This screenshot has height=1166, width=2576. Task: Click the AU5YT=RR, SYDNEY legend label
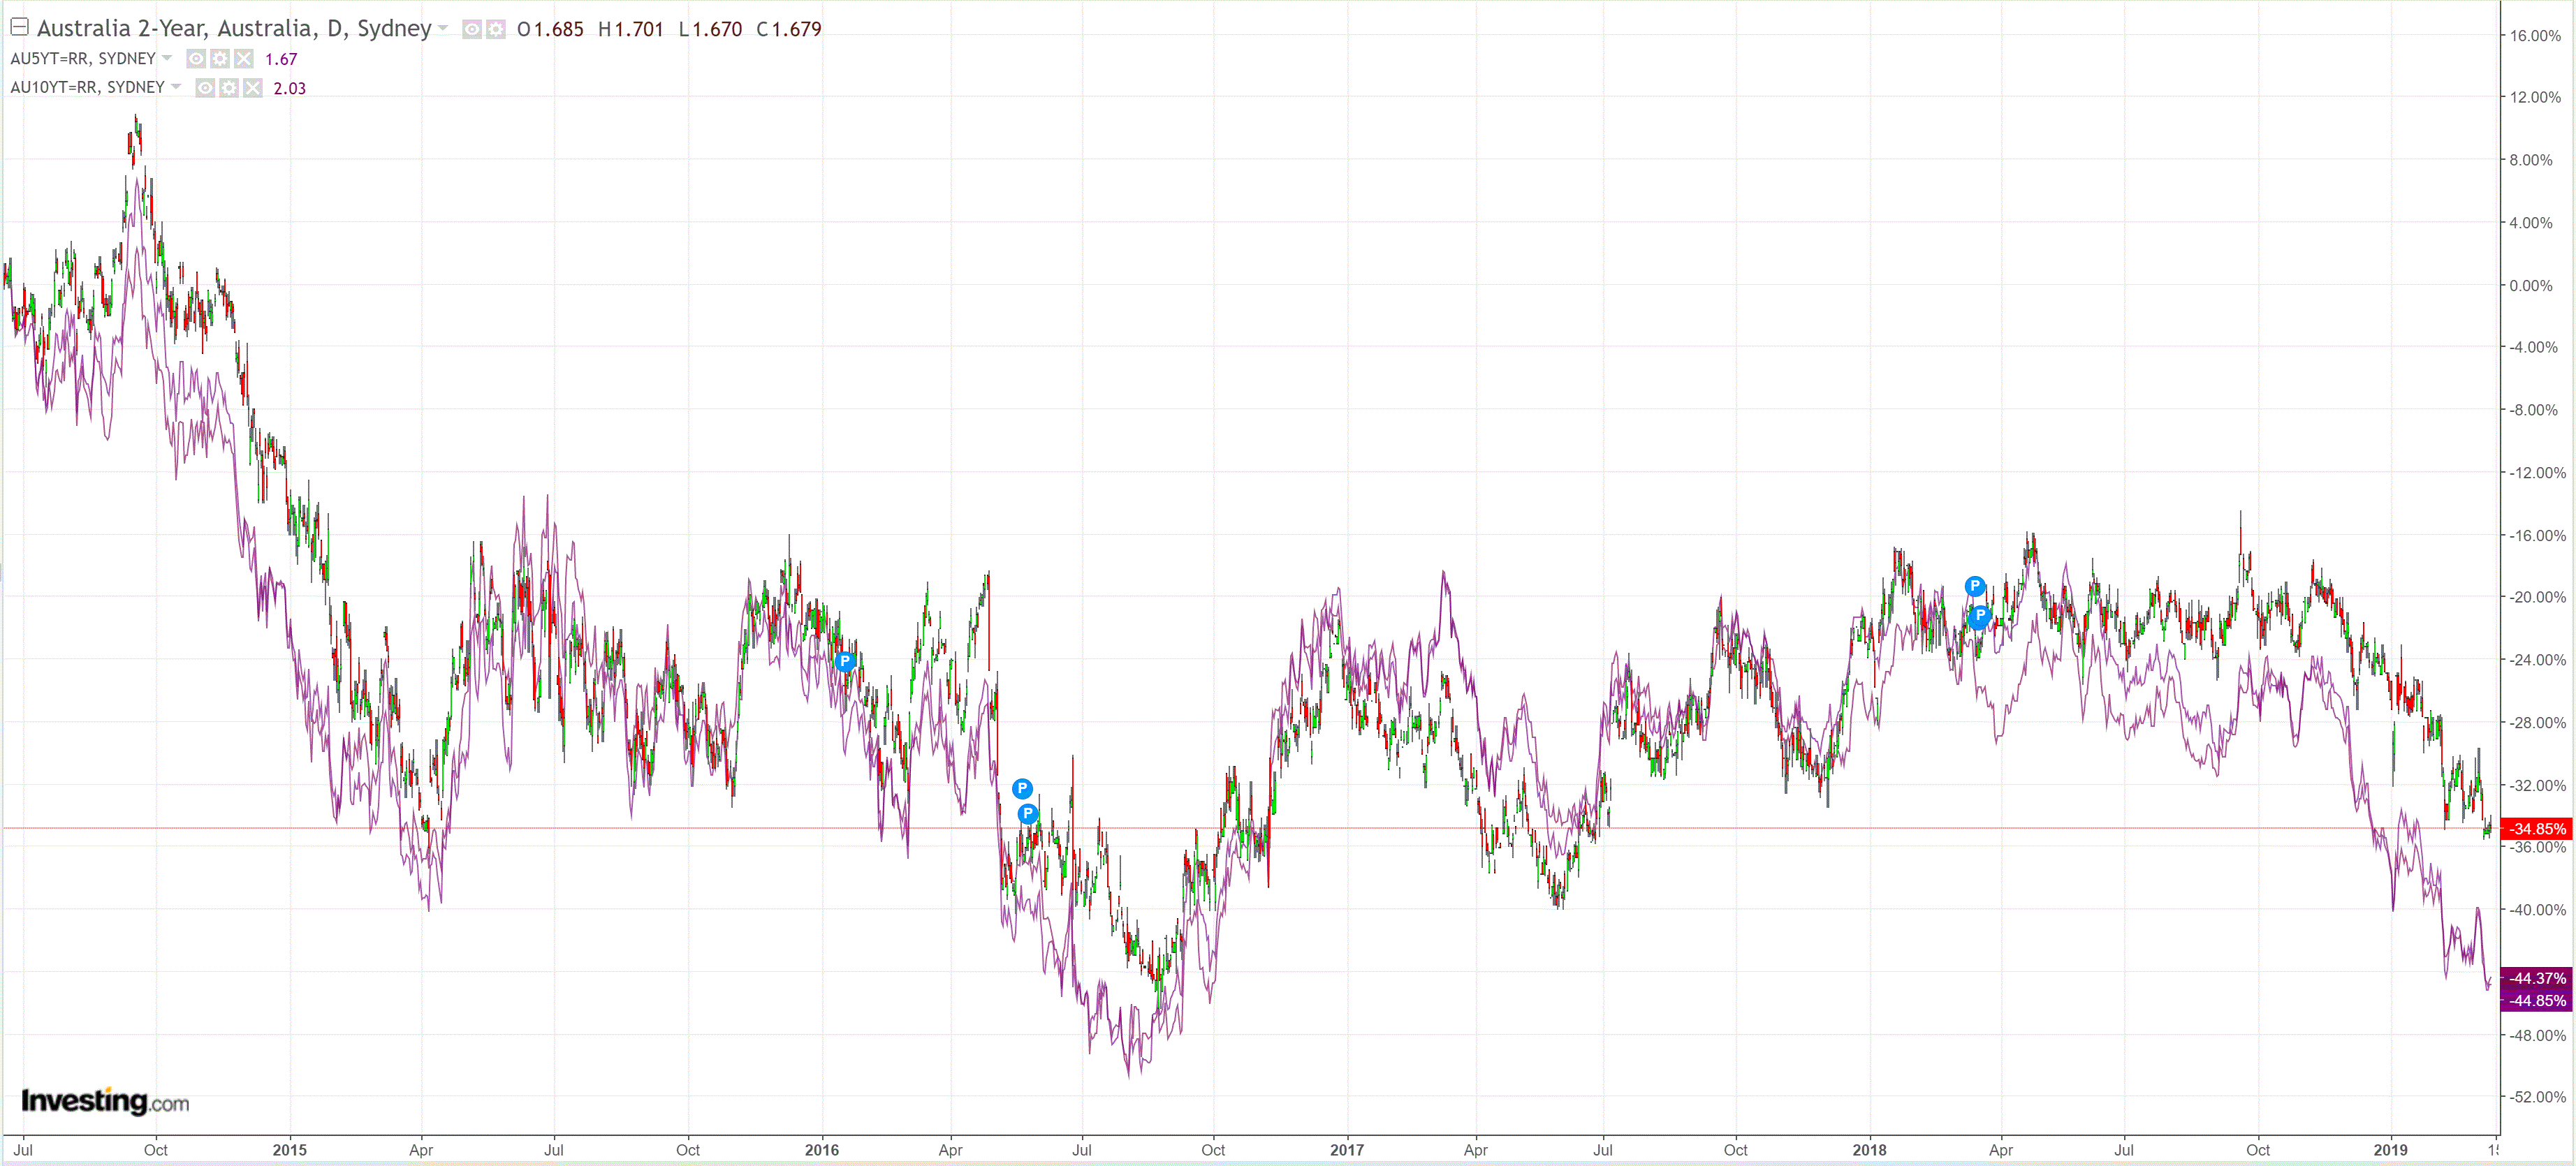[83, 58]
